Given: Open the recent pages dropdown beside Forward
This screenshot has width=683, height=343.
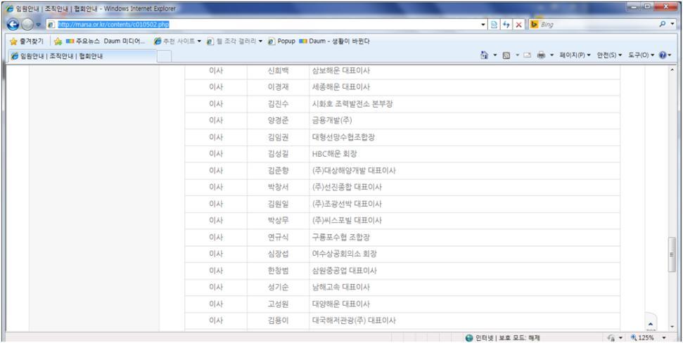Looking at the screenshot, I should (x=38, y=25).
